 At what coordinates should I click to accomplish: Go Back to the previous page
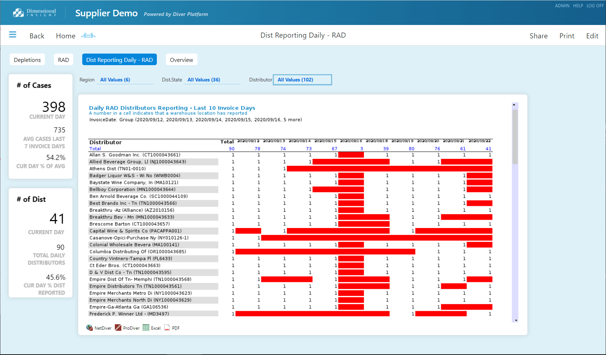pos(37,36)
